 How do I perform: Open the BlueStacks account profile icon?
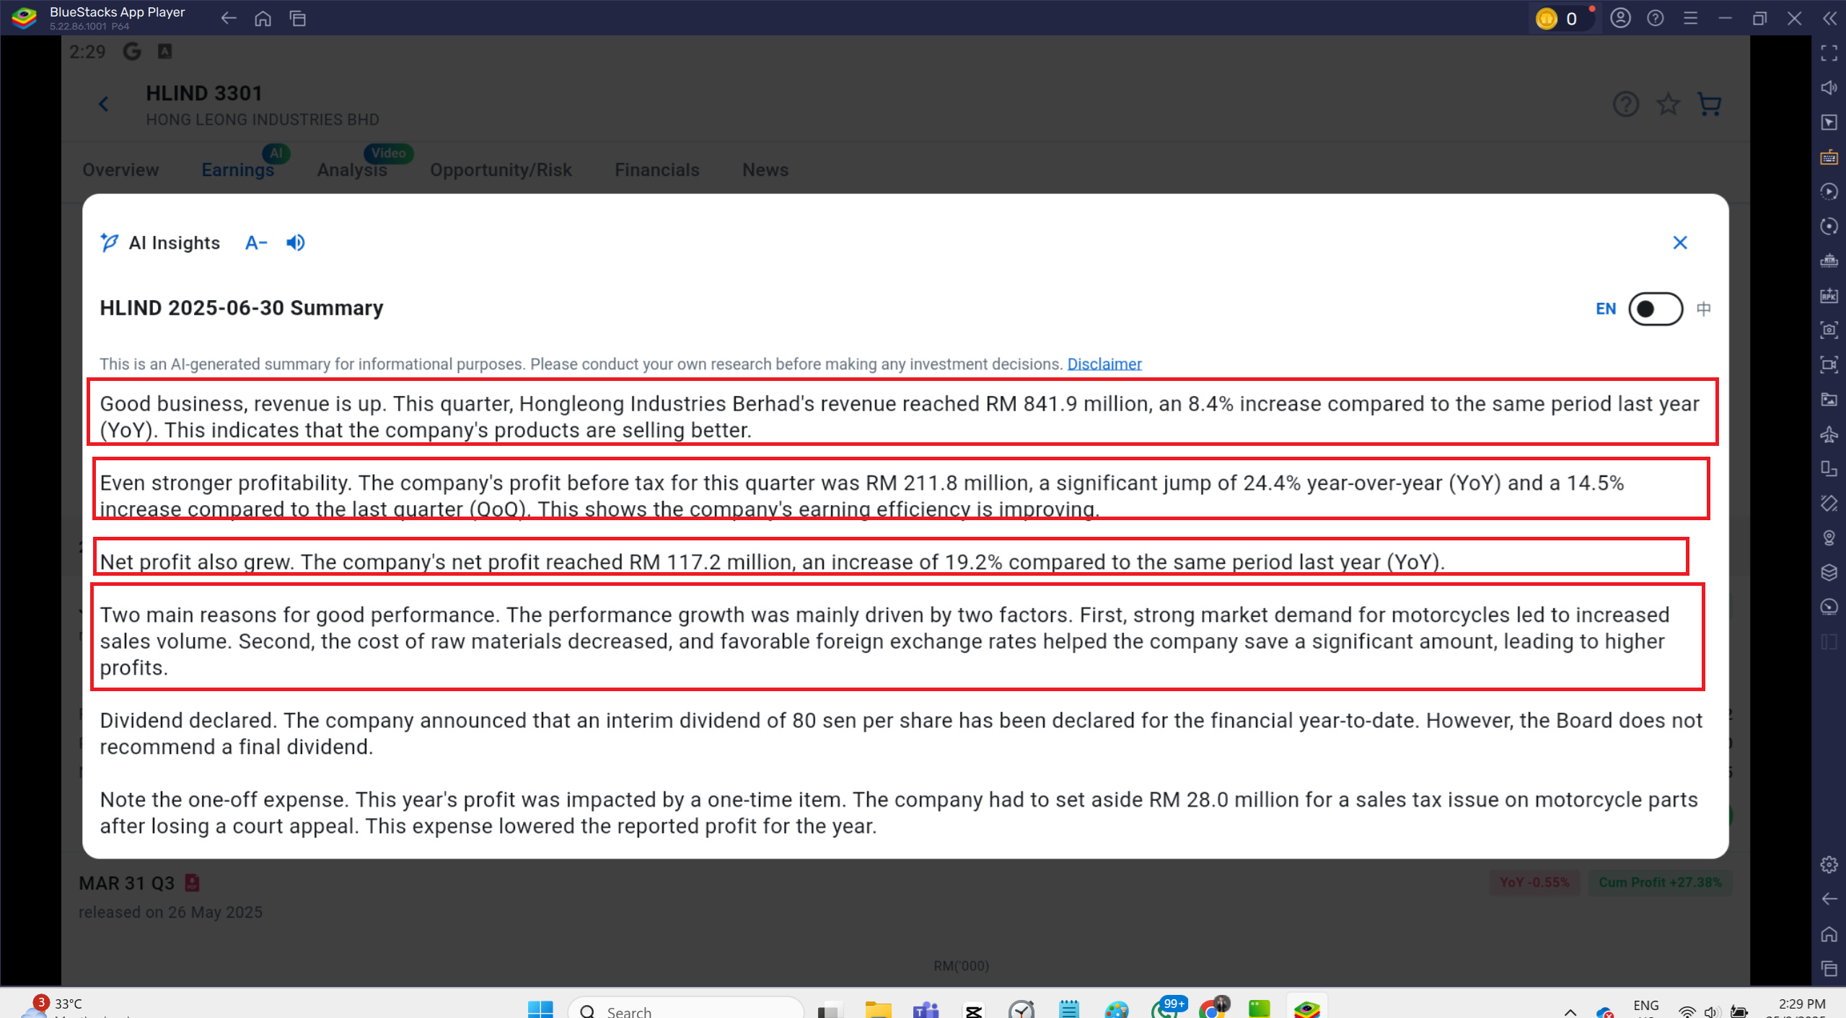click(x=1620, y=18)
